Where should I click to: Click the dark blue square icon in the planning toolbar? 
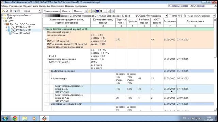(x=97, y=11)
